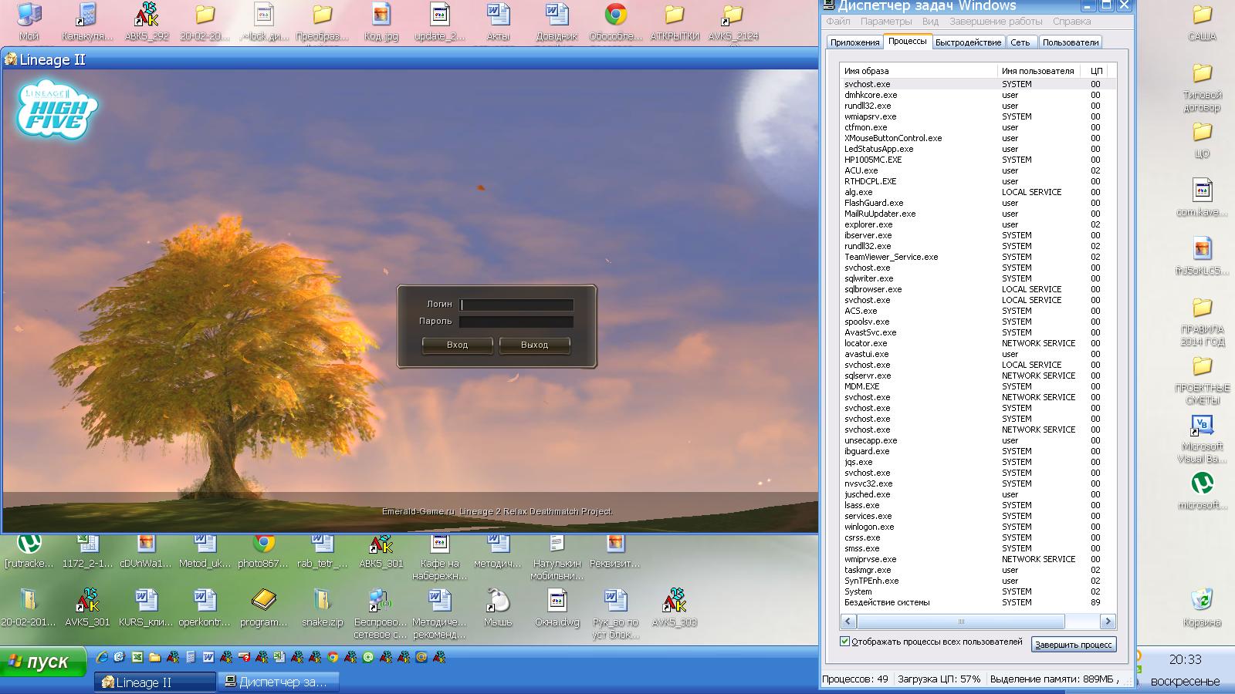The image size is (1235, 694).
Task: Open the microsoft... torrent icon on desktop
Action: point(1202,490)
